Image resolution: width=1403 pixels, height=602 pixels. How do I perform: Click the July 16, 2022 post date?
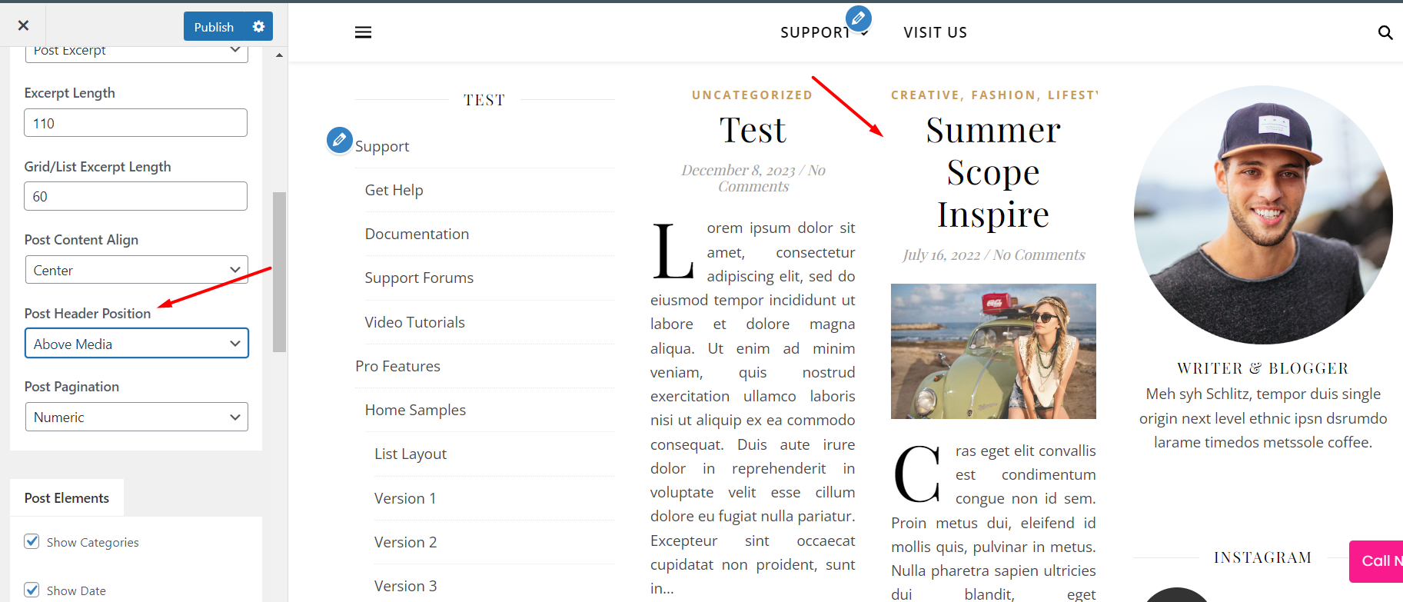coord(942,254)
